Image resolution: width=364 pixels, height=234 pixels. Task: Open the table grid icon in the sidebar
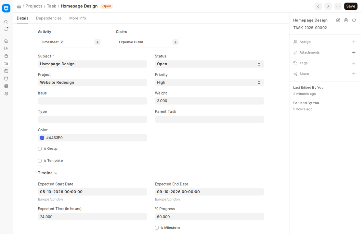[x=6, y=86]
